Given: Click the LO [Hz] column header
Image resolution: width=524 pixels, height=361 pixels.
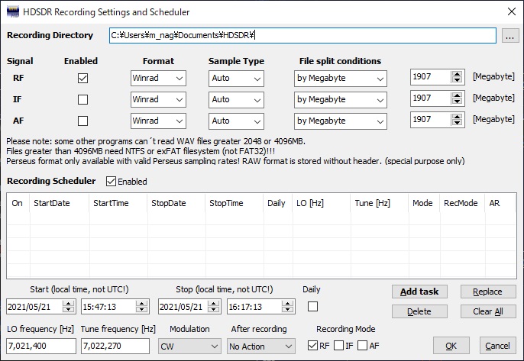Looking at the screenshot, I should [322, 203].
